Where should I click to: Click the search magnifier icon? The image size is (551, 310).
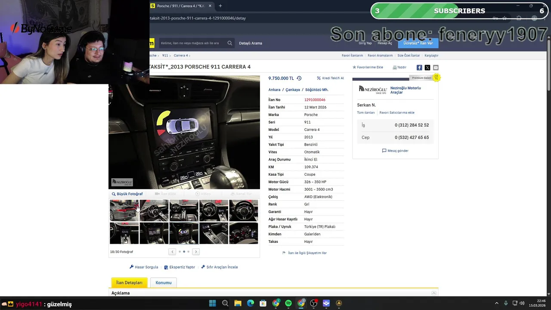(x=230, y=43)
